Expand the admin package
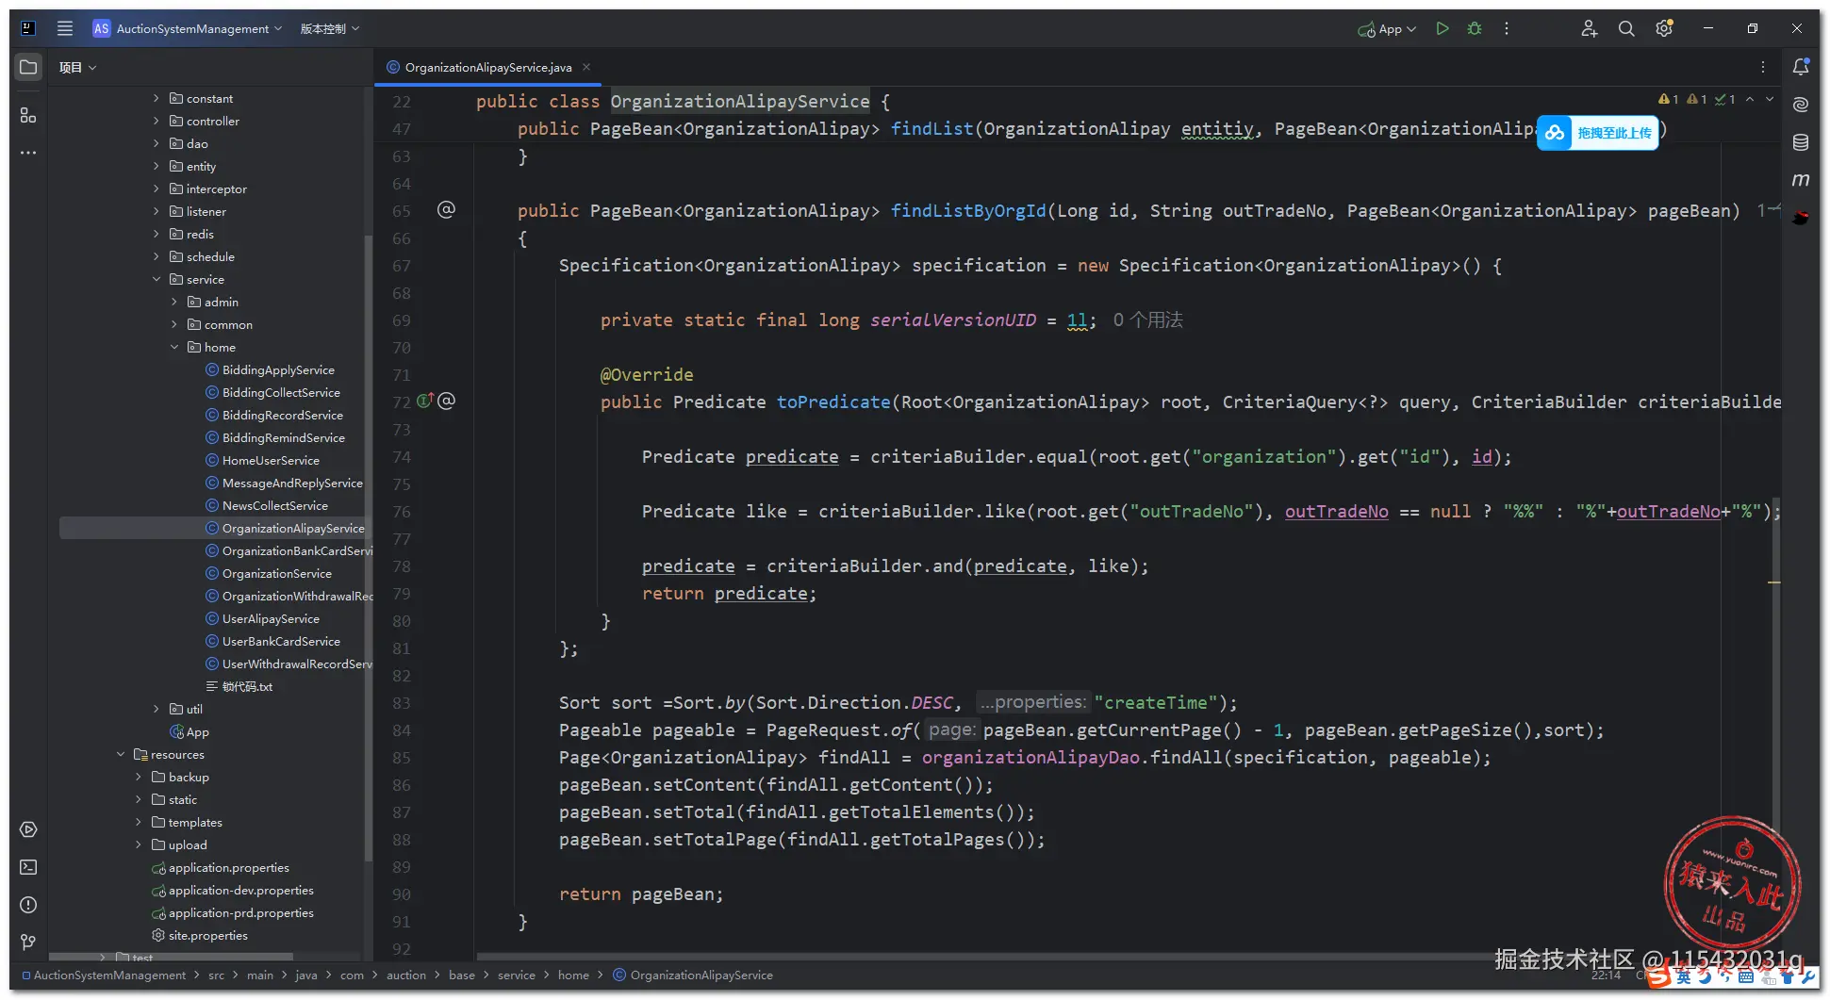Screen dimensions: 1830x1000 point(174,302)
